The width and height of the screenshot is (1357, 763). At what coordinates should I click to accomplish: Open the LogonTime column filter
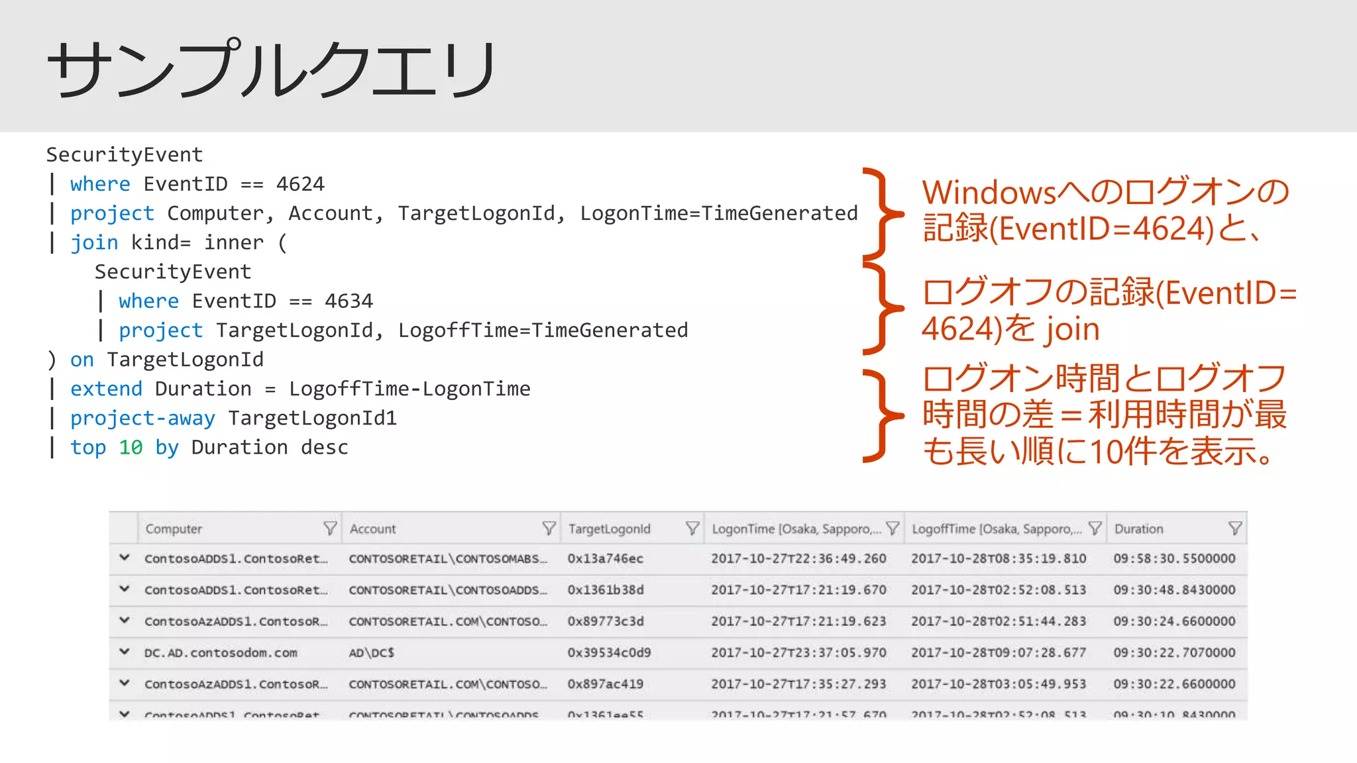pyautogui.click(x=893, y=529)
